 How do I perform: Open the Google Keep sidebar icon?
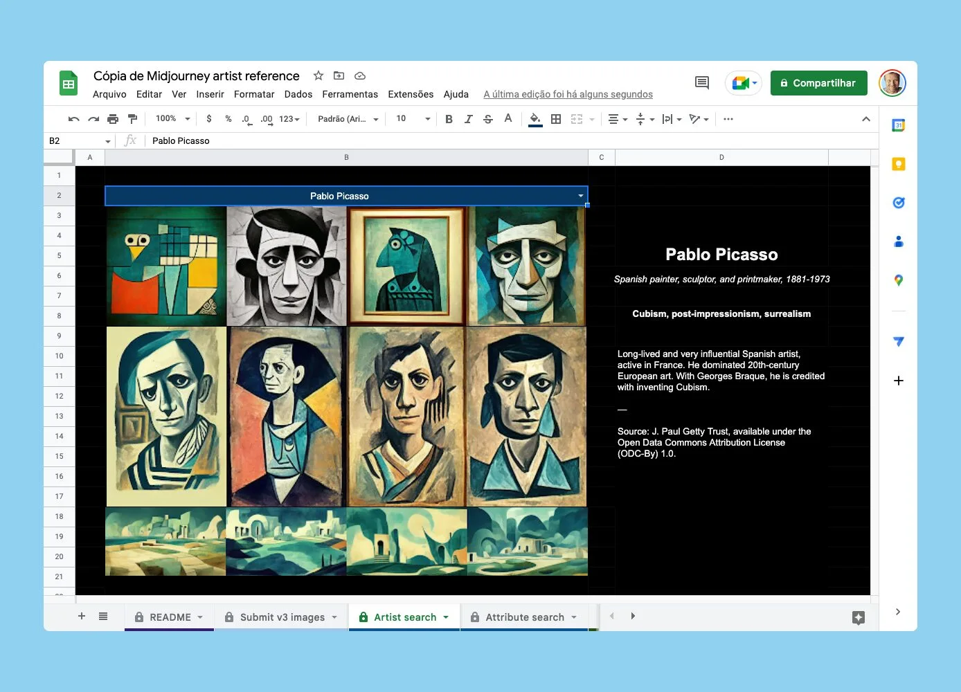point(898,164)
